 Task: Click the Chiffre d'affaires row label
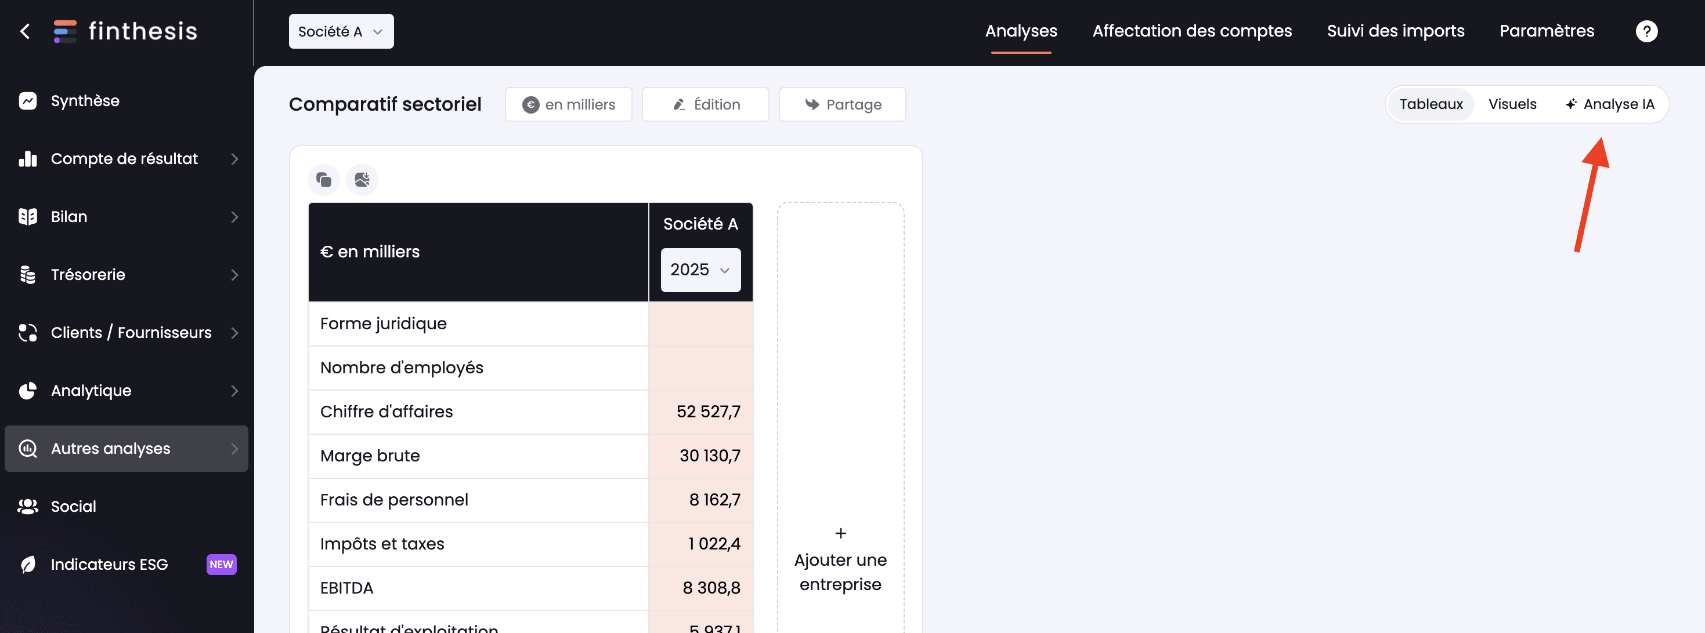point(386,412)
